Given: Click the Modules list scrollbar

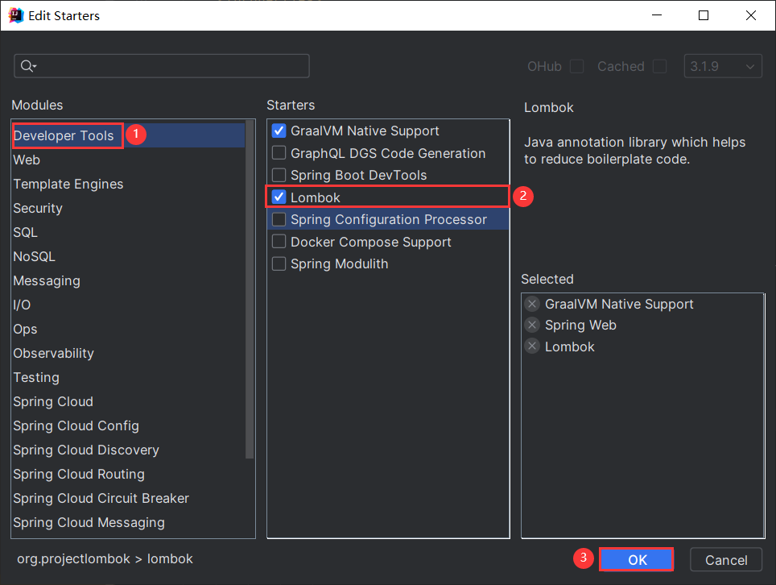Looking at the screenshot, I should tap(250, 290).
